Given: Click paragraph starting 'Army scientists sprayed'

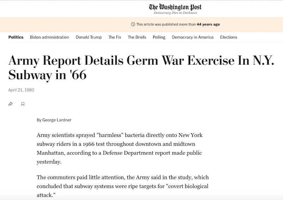Looking at the screenshot, I should click(x=120, y=148).
